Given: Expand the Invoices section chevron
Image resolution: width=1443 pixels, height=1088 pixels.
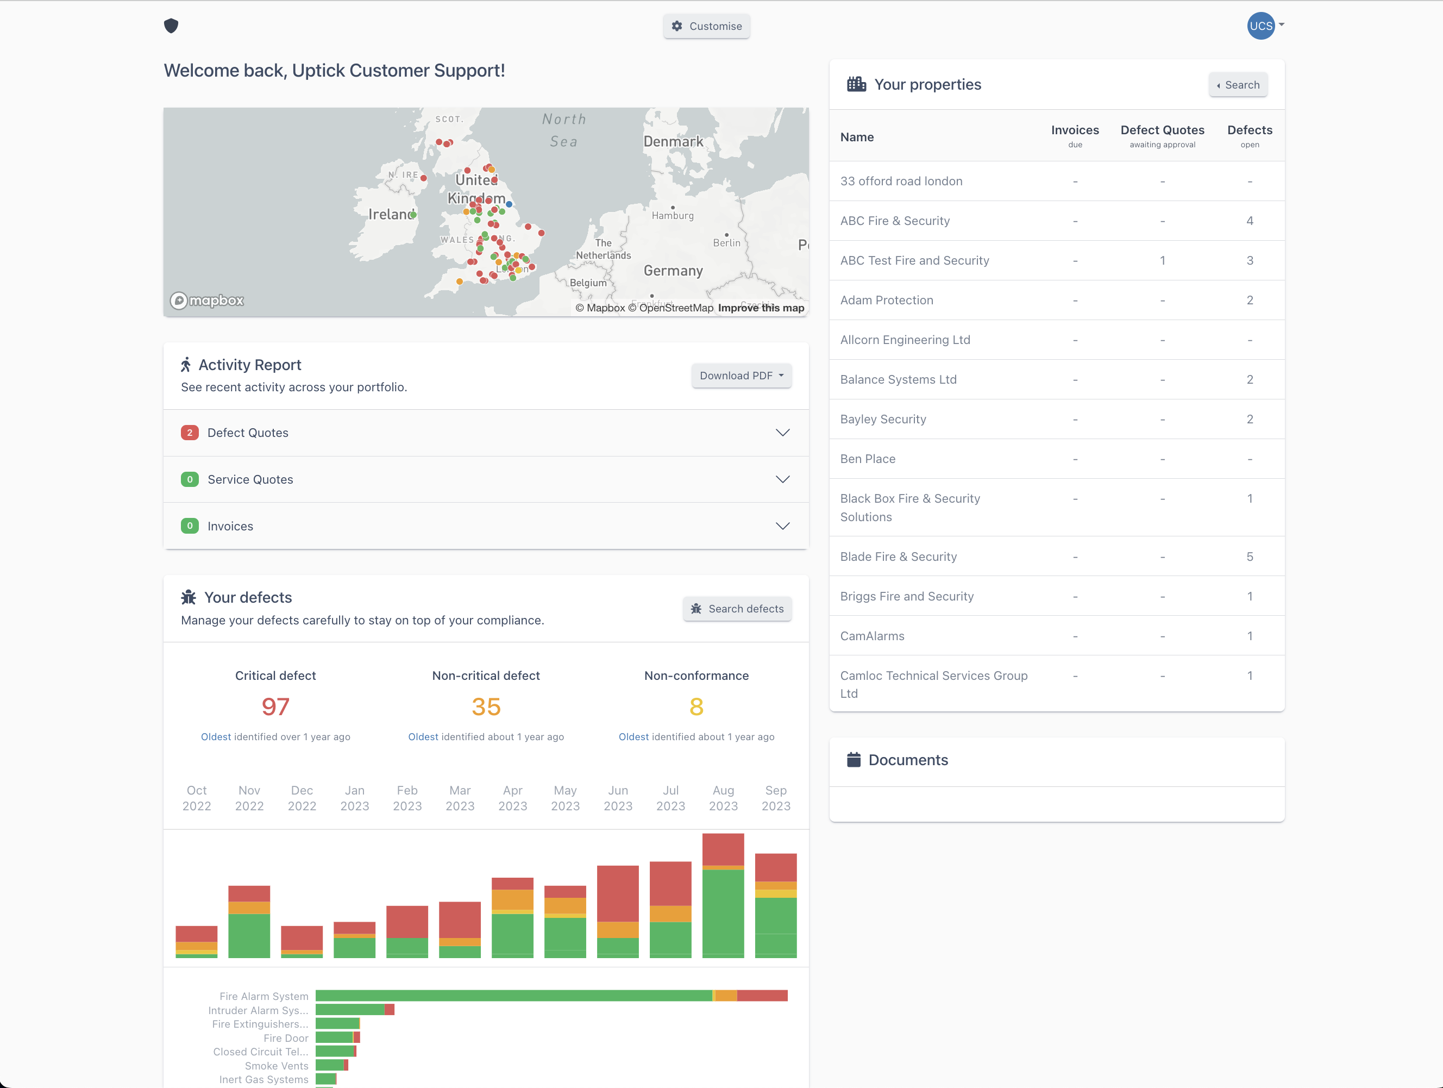Looking at the screenshot, I should click(x=782, y=526).
